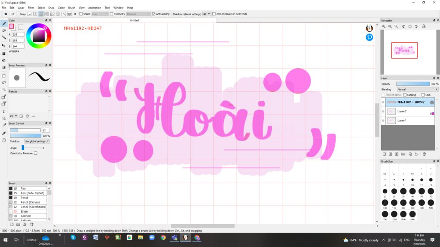Choose the Eraser brush in the list
The image size is (440, 247).
pos(27,211)
